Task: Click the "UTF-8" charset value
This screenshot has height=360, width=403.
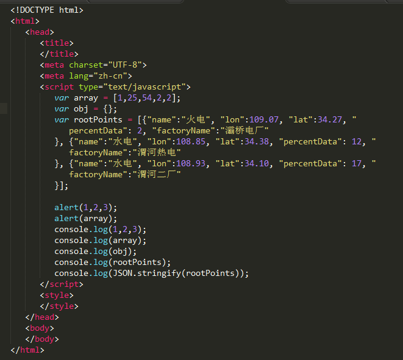Action: [125, 65]
